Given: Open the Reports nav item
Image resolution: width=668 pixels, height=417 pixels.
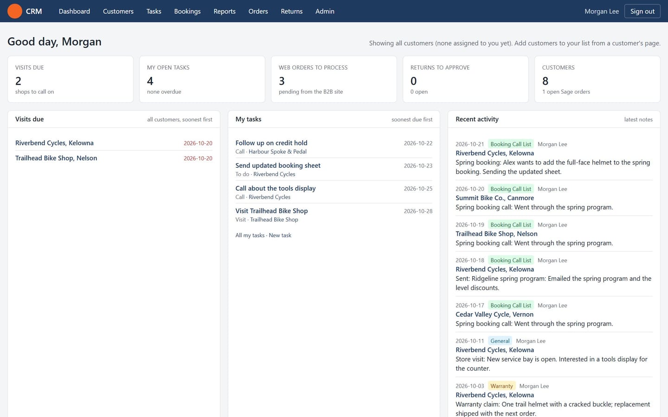Looking at the screenshot, I should [x=225, y=11].
